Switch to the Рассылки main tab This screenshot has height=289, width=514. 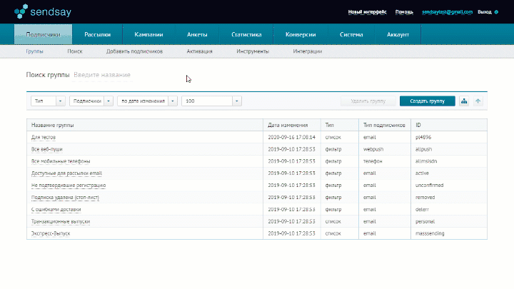tap(97, 34)
